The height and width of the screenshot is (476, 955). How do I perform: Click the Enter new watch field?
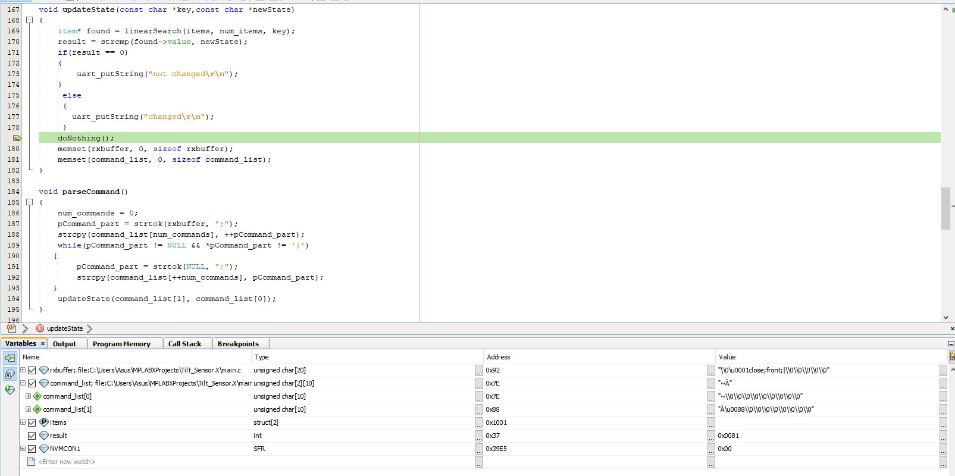(x=67, y=462)
